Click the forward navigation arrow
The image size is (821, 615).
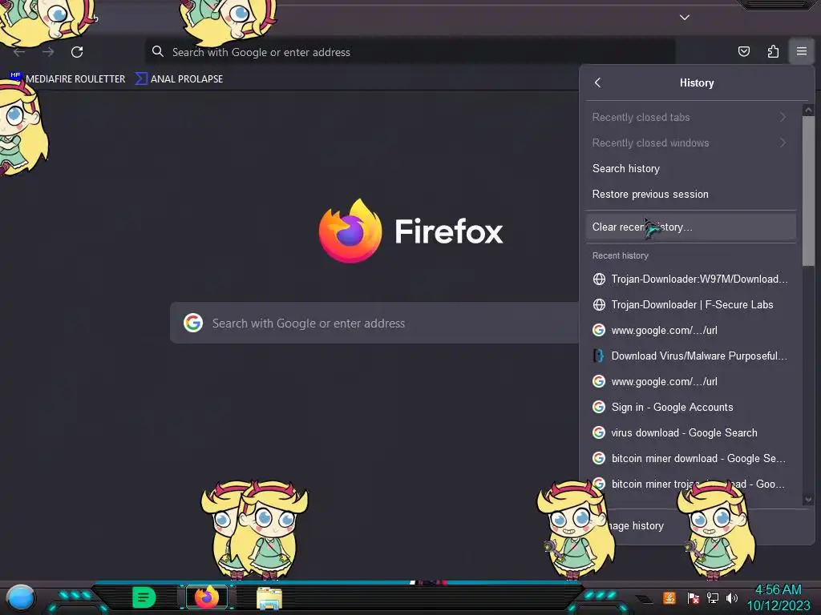pyautogui.click(x=48, y=52)
